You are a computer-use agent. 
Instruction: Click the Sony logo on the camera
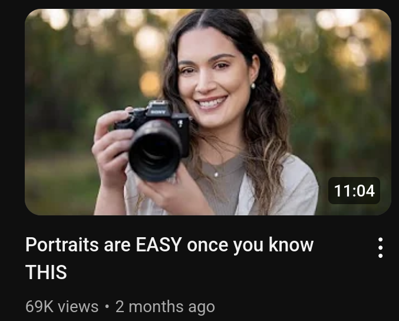158,112
